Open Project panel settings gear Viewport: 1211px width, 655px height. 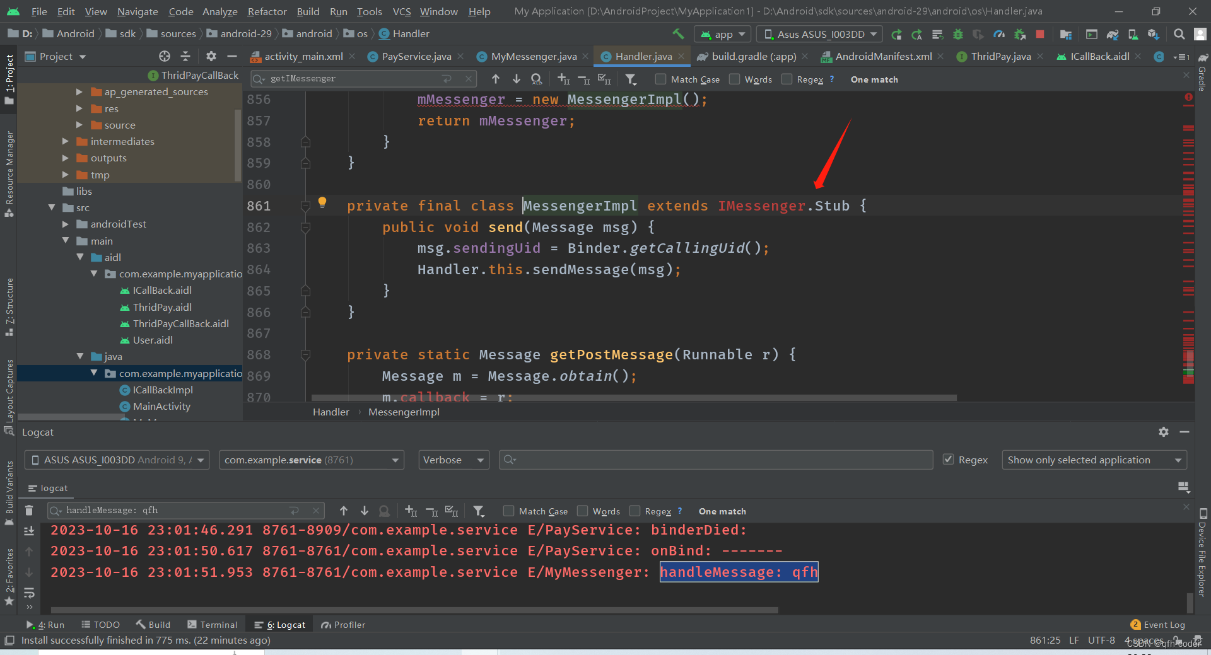pos(211,56)
